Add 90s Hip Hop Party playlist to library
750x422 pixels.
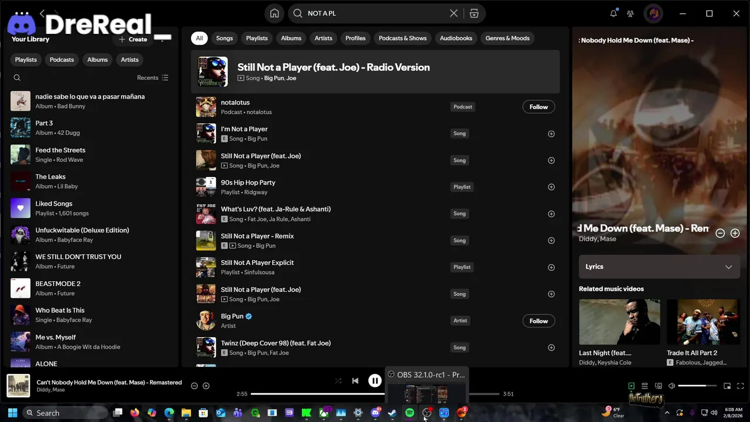click(x=551, y=187)
